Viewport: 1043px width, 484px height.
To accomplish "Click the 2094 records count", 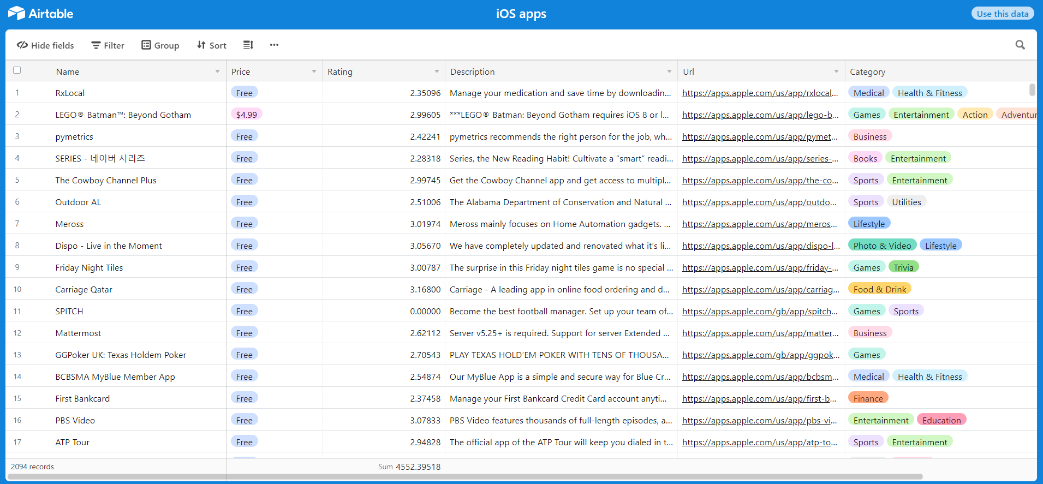I will [x=32, y=467].
